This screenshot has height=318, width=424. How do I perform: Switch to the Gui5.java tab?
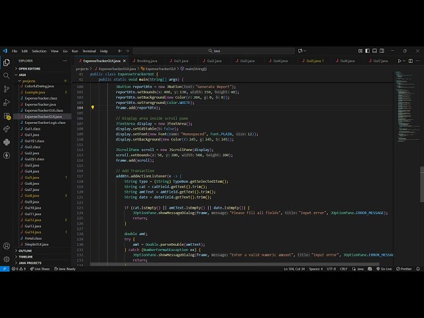[313, 61]
